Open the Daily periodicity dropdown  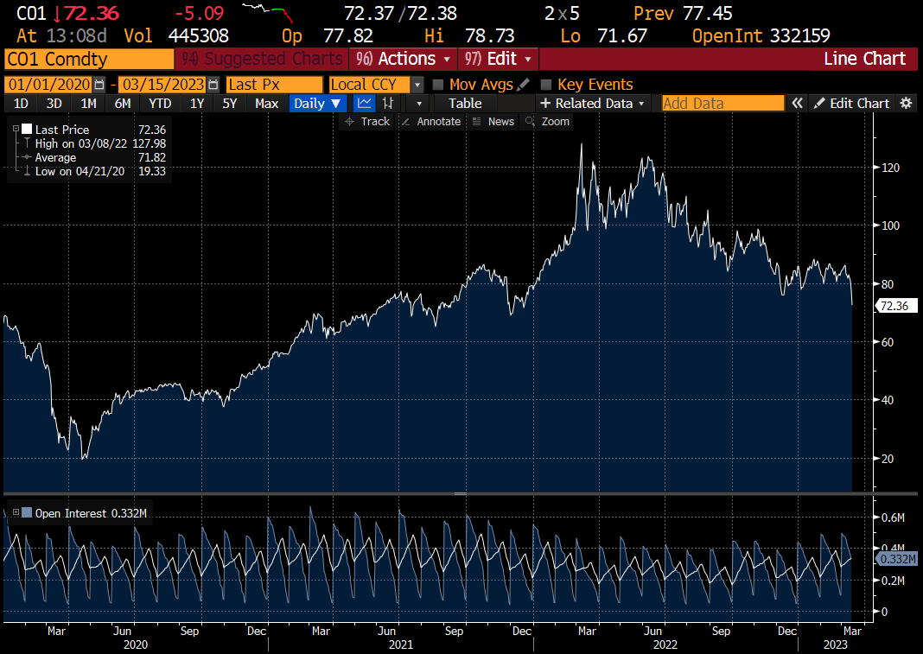point(316,104)
